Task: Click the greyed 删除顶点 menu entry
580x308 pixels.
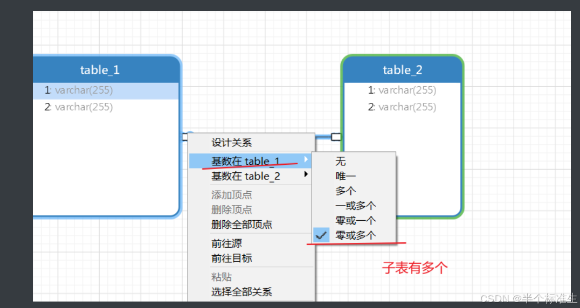Action: pos(232,209)
